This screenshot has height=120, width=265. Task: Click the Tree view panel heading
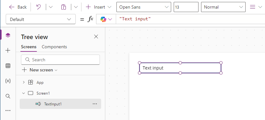[x=34, y=37]
